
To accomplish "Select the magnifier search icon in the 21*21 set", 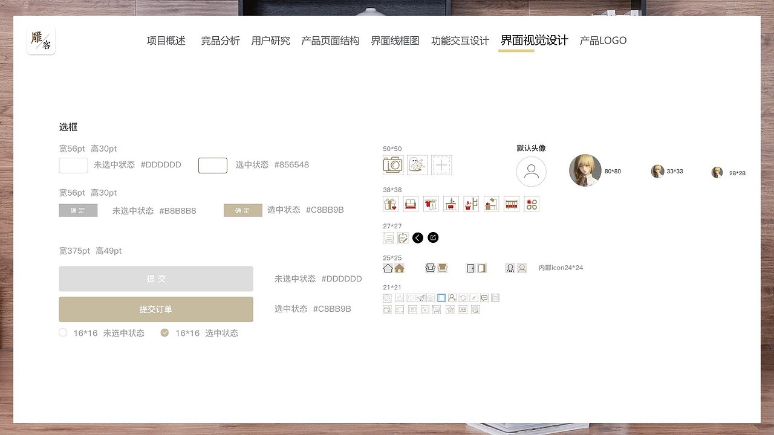I will point(387,297).
